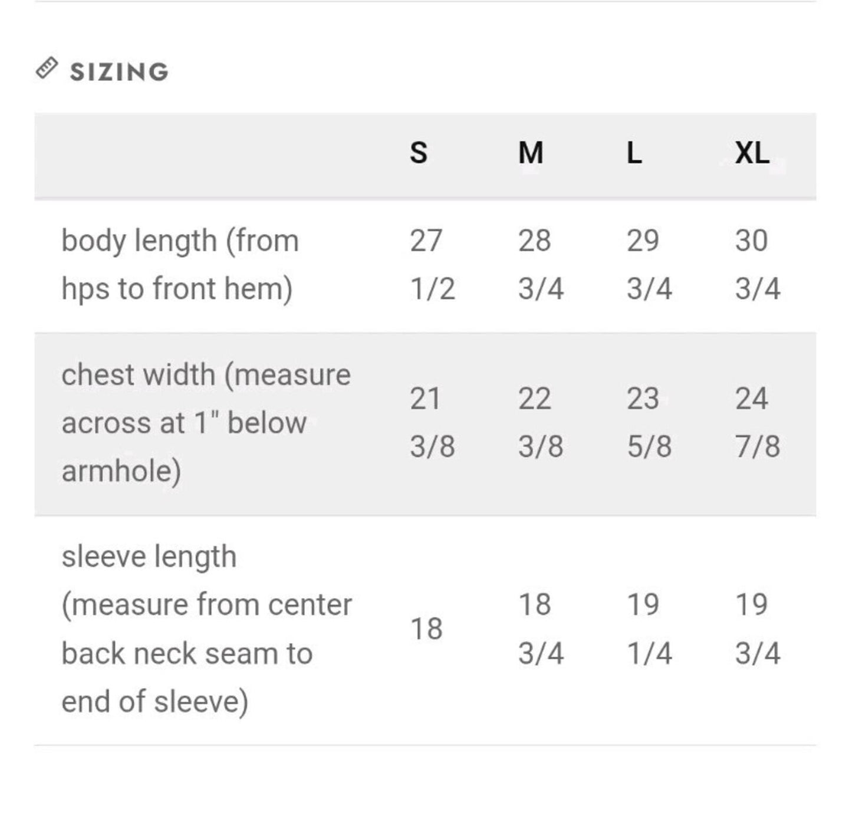This screenshot has width=852, height=816.
Task: Select the S size column header
Action: click(419, 153)
